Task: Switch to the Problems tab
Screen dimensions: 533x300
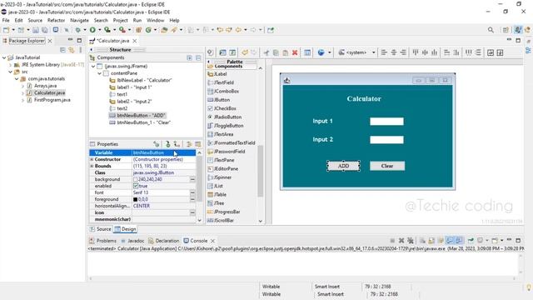Action: [x=102, y=241]
